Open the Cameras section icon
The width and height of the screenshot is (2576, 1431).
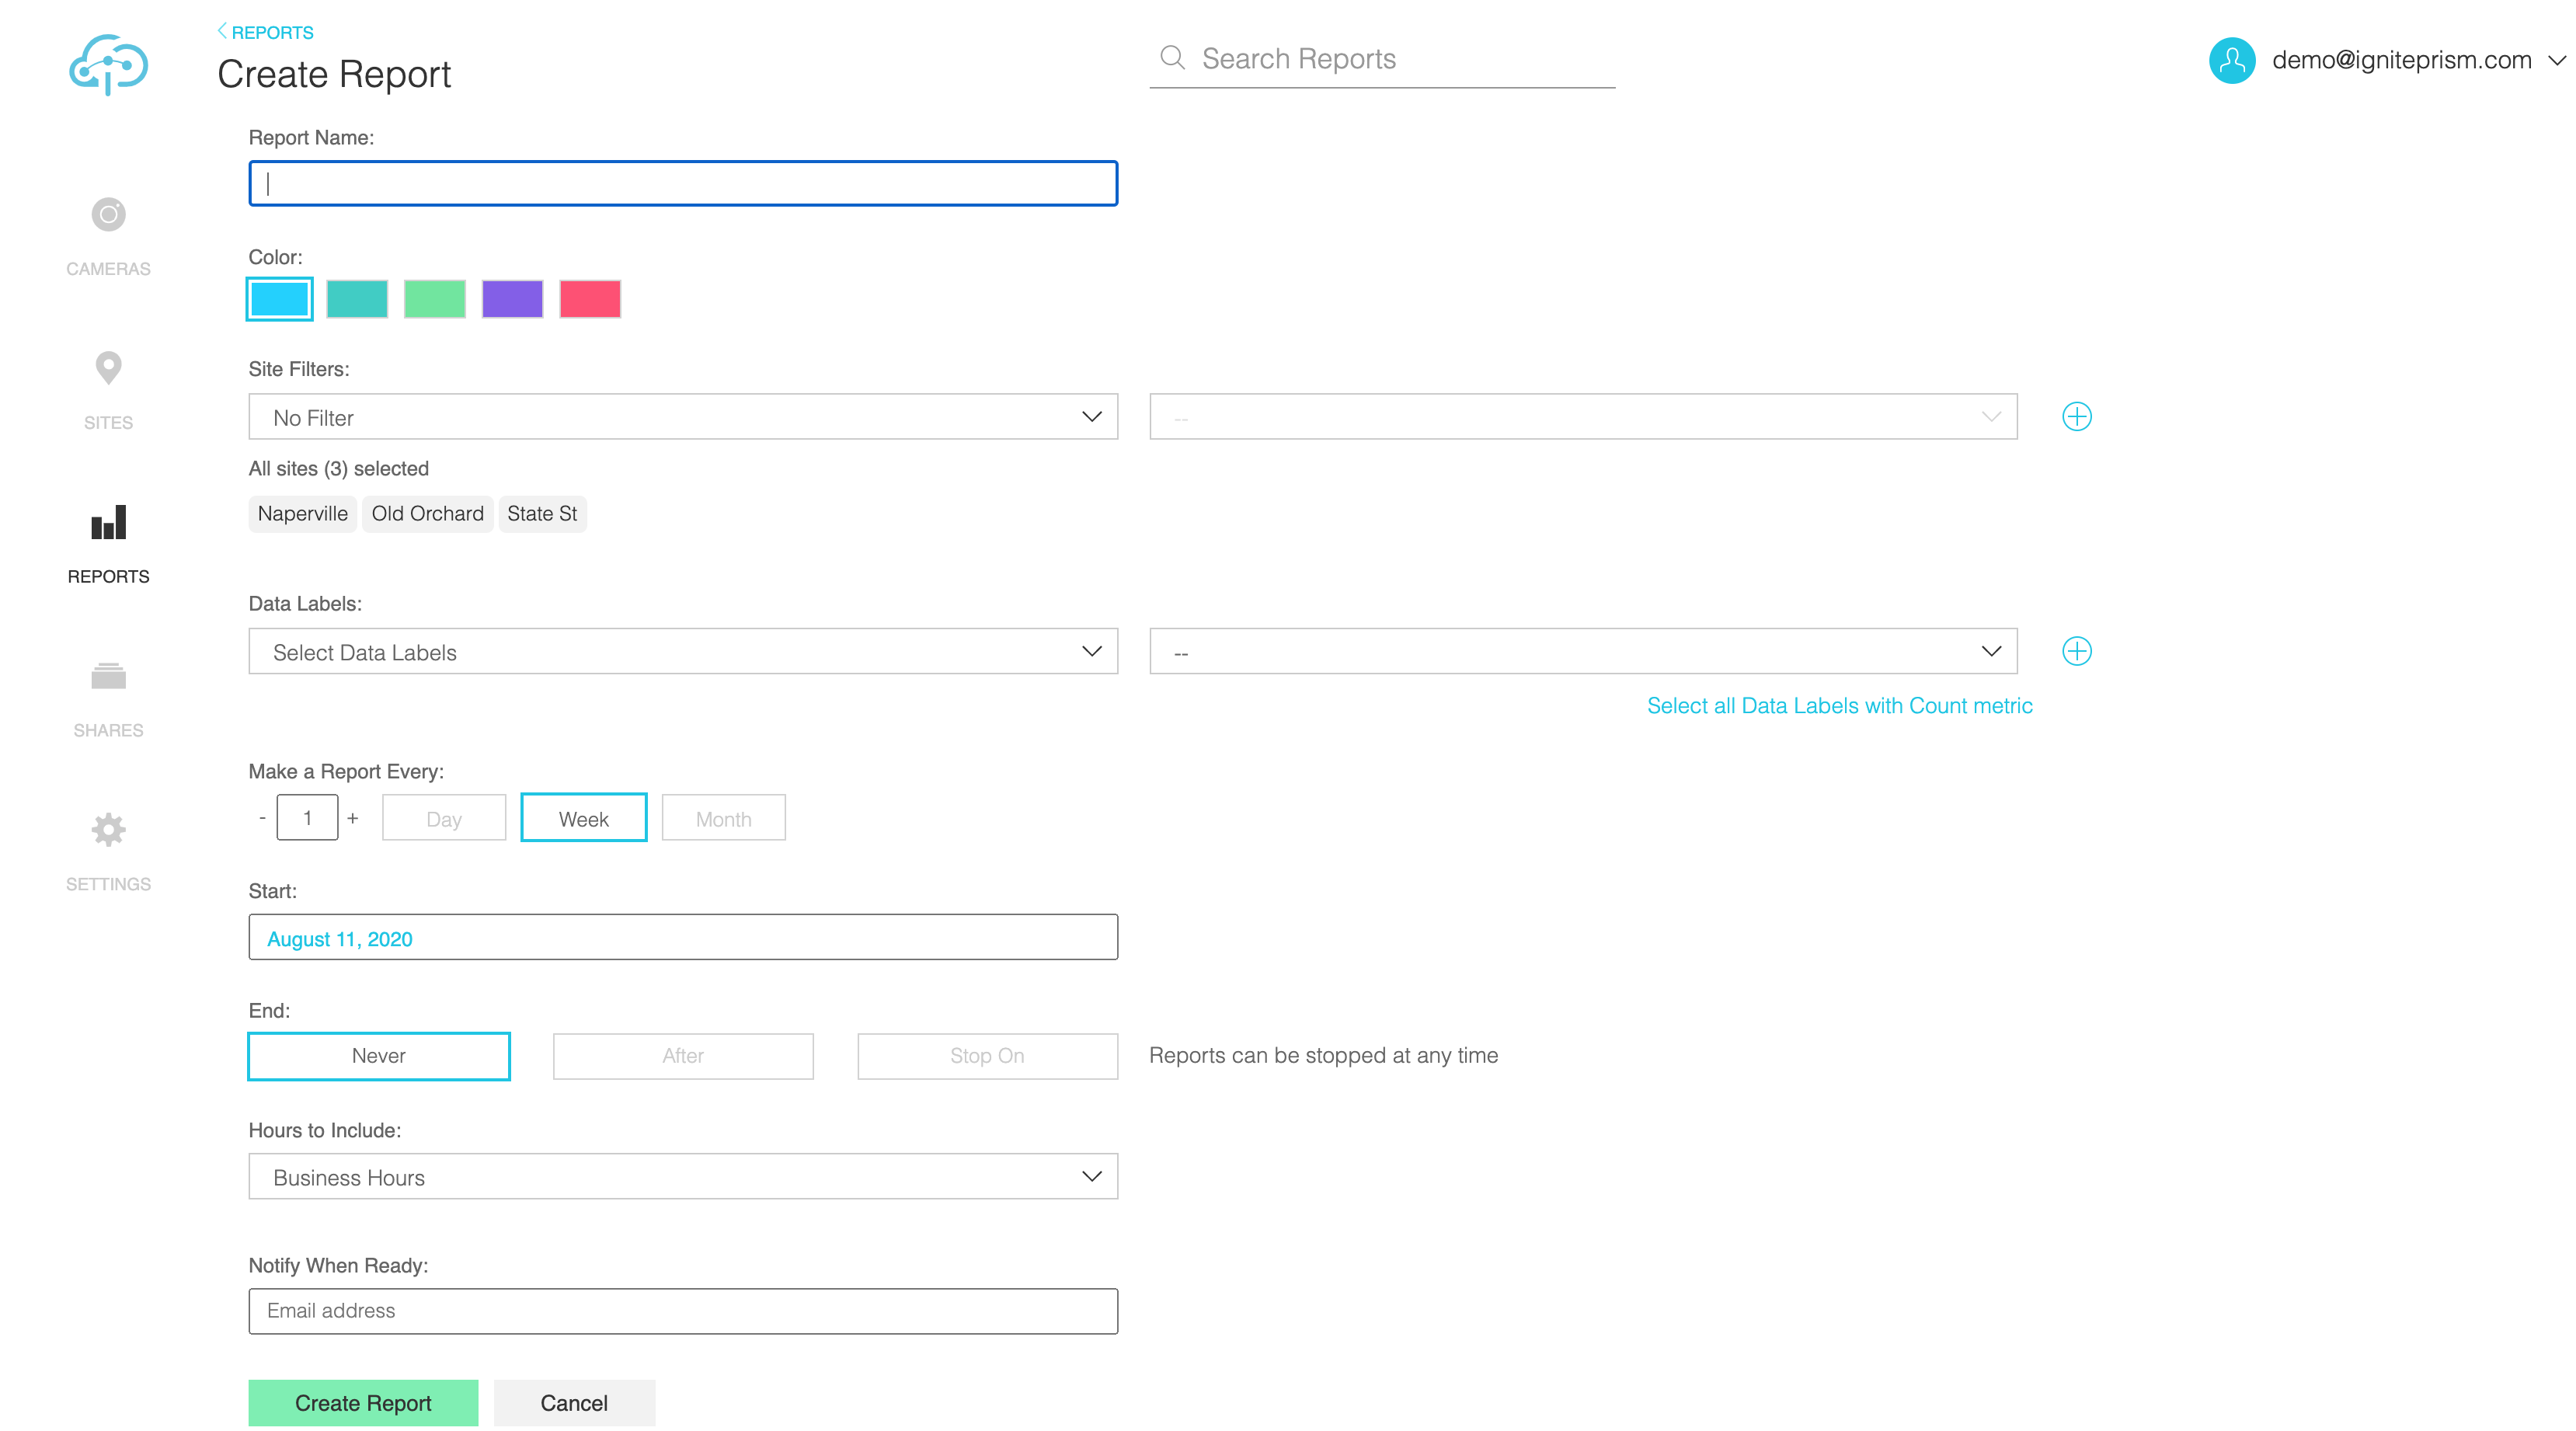(x=108, y=214)
